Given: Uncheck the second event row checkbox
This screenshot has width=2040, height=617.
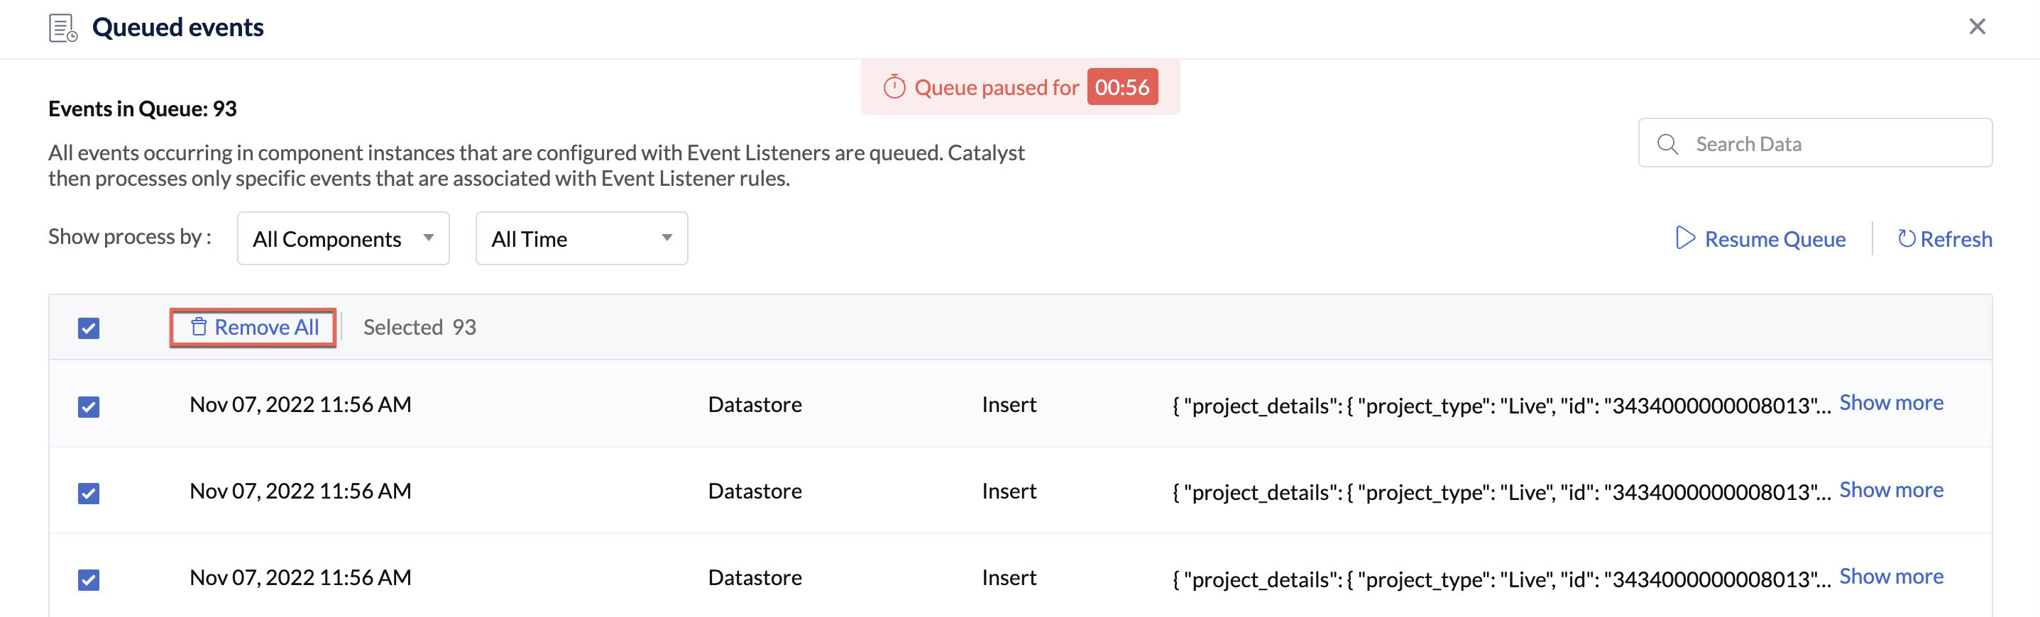Looking at the screenshot, I should (89, 494).
